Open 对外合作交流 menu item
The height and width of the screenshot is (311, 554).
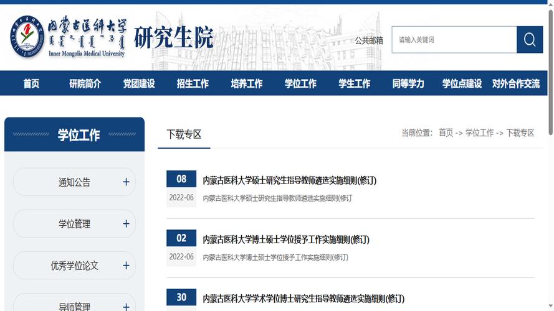[x=516, y=83]
